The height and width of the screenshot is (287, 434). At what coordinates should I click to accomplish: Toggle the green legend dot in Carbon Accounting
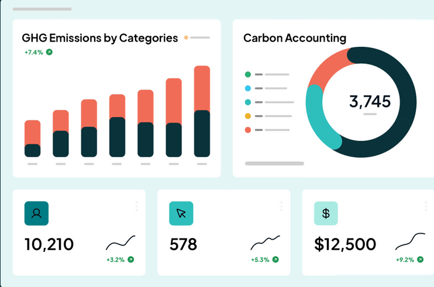tap(248, 74)
